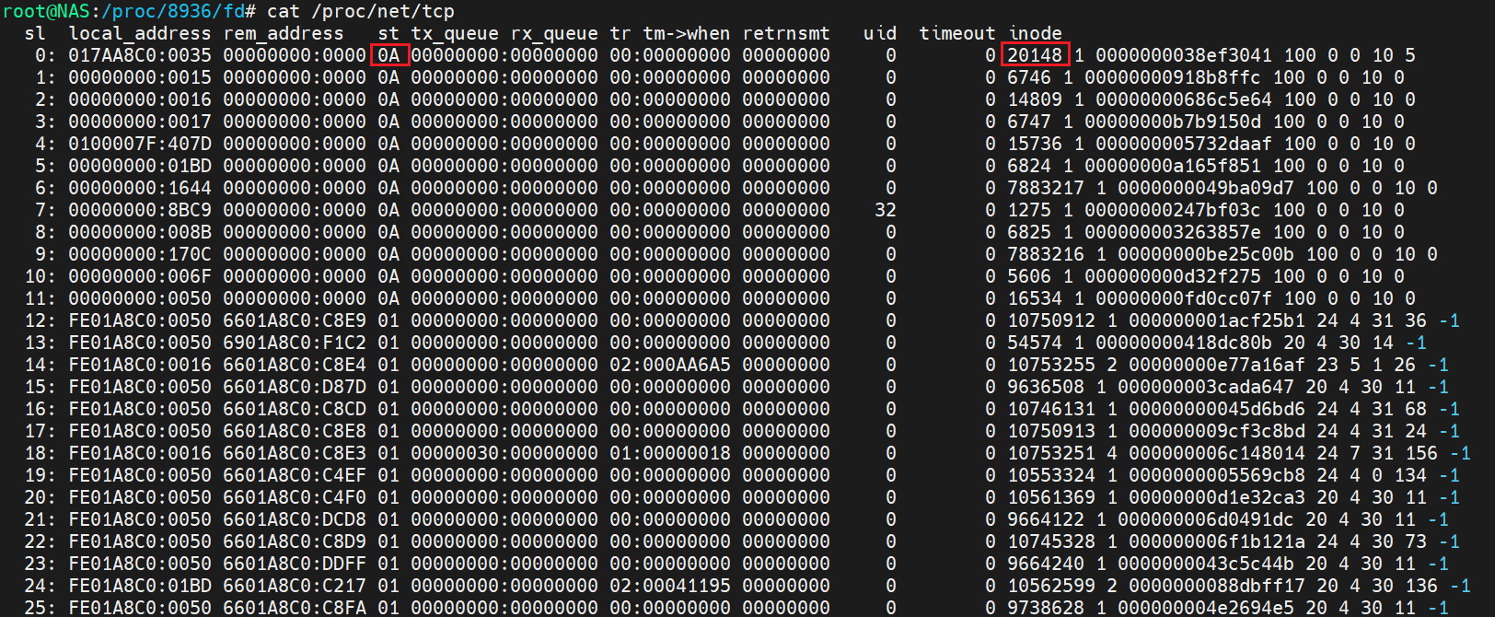Click remote address 6601A8C0:C8E8
The height and width of the screenshot is (617, 1495).
(x=295, y=431)
